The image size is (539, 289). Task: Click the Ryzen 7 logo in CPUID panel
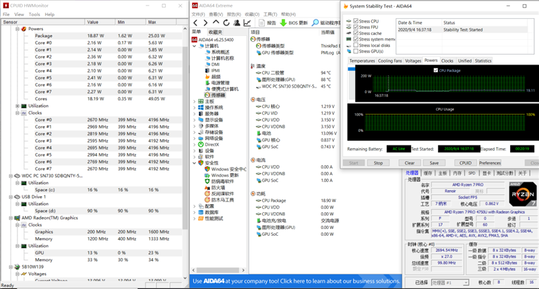point(522,194)
